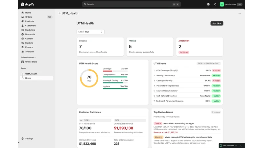Click the Shopify logo

tap(28, 4)
